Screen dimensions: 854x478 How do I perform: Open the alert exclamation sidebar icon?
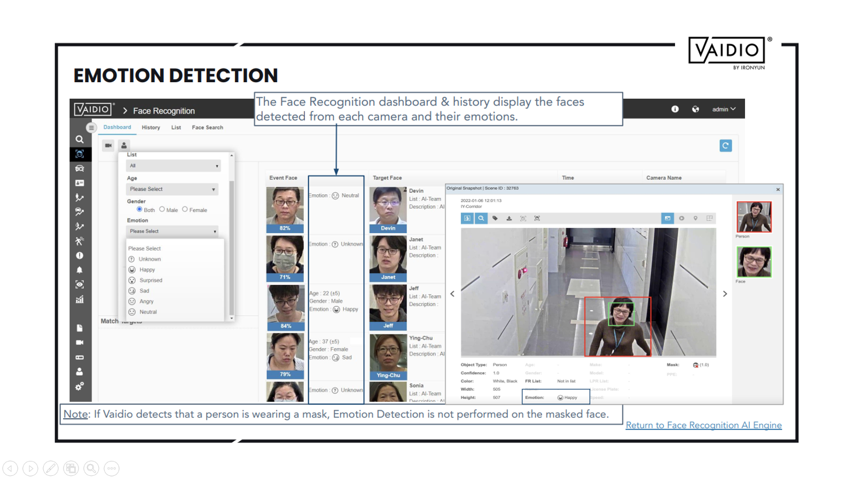pos(80,256)
